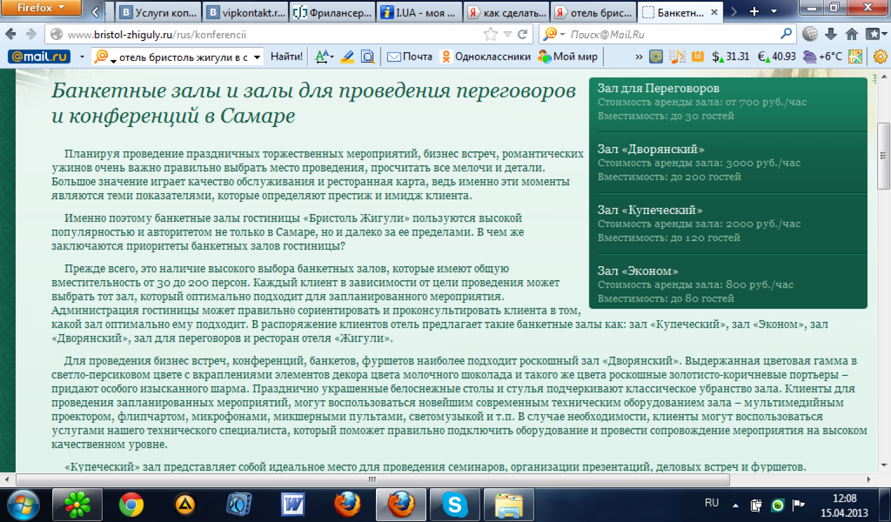Screen dimensions: 891x522
Task: Click the music note toolbar icon
Action: tap(676, 56)
